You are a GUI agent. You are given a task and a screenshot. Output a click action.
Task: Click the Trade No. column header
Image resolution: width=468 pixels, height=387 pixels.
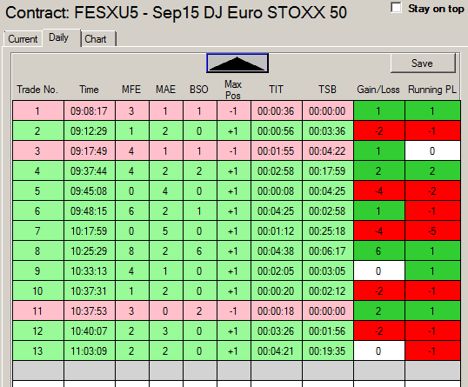[37, 90]
